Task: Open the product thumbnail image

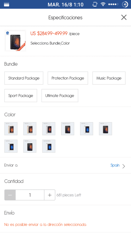Action: (15, 41)
